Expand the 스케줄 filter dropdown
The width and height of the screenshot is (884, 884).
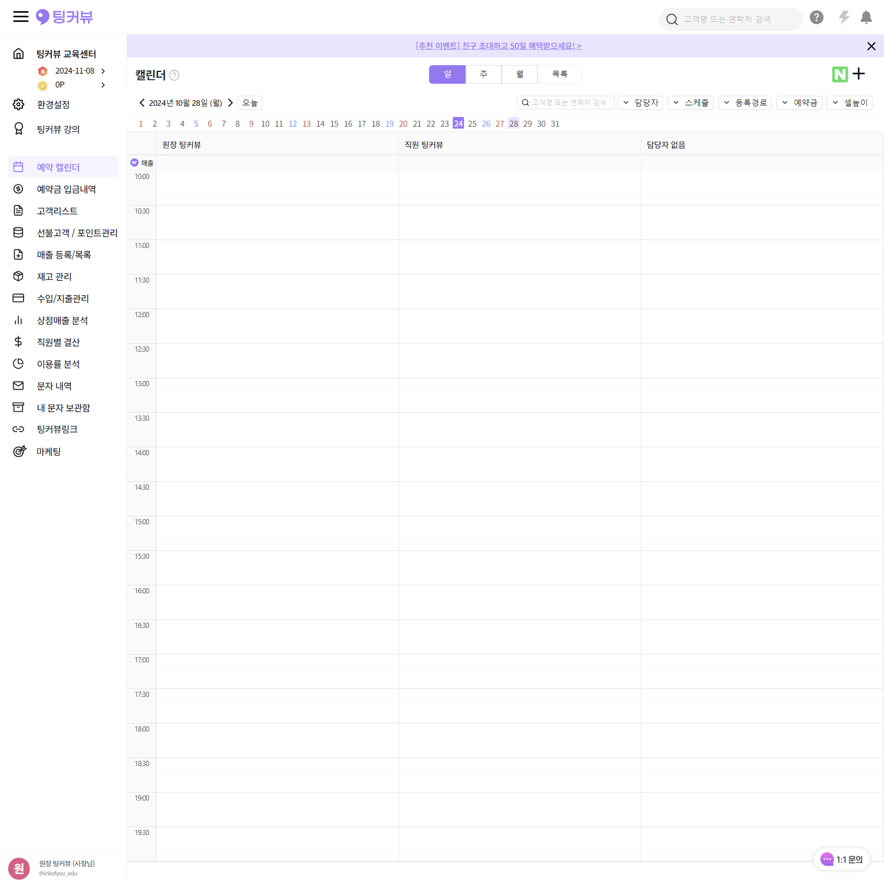click(691, 102)
